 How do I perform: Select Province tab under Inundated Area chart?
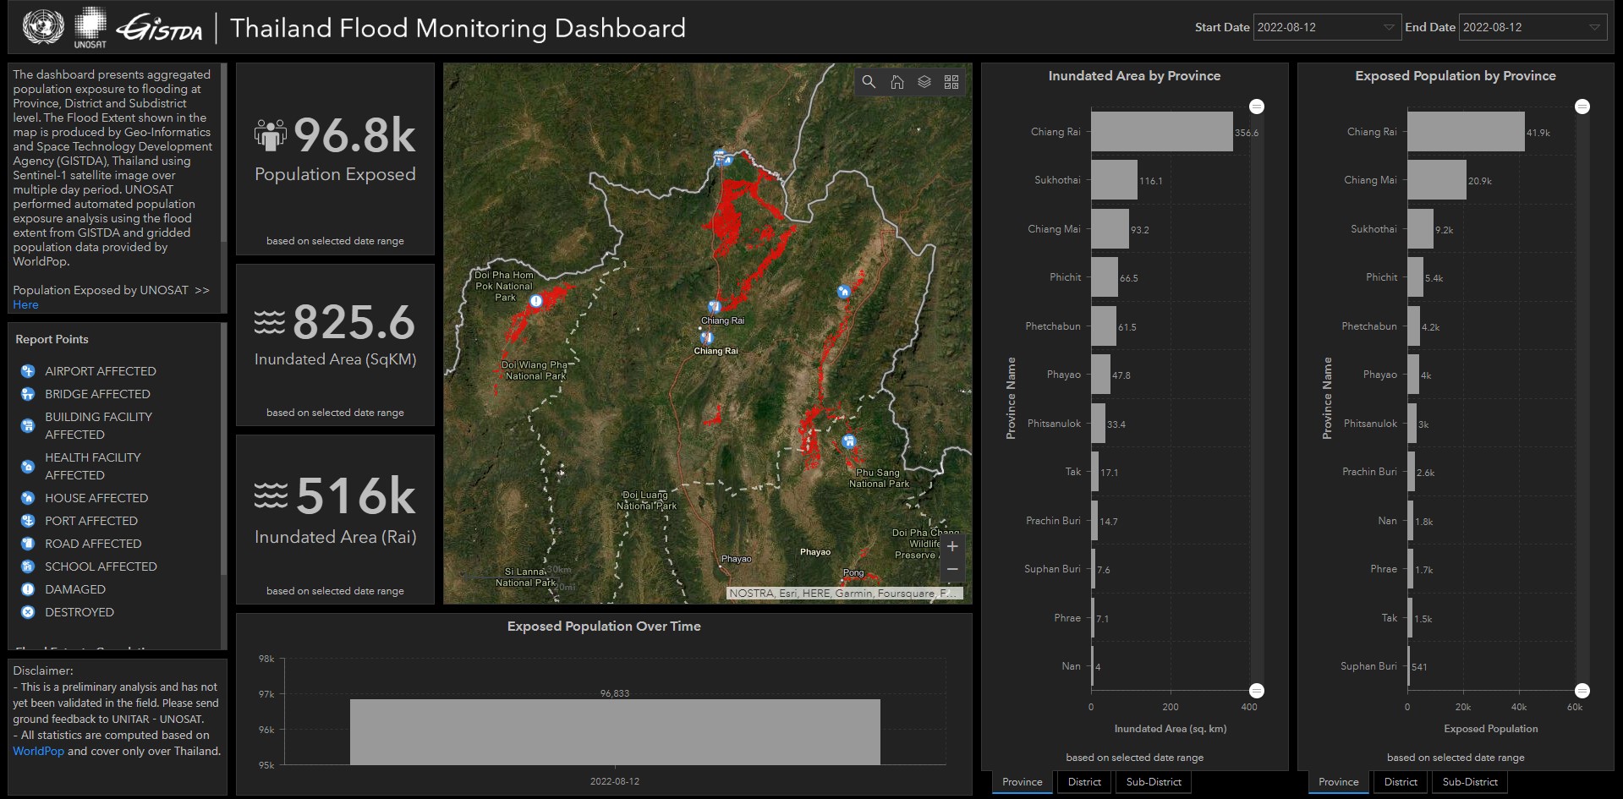(x=1022, y=782)
